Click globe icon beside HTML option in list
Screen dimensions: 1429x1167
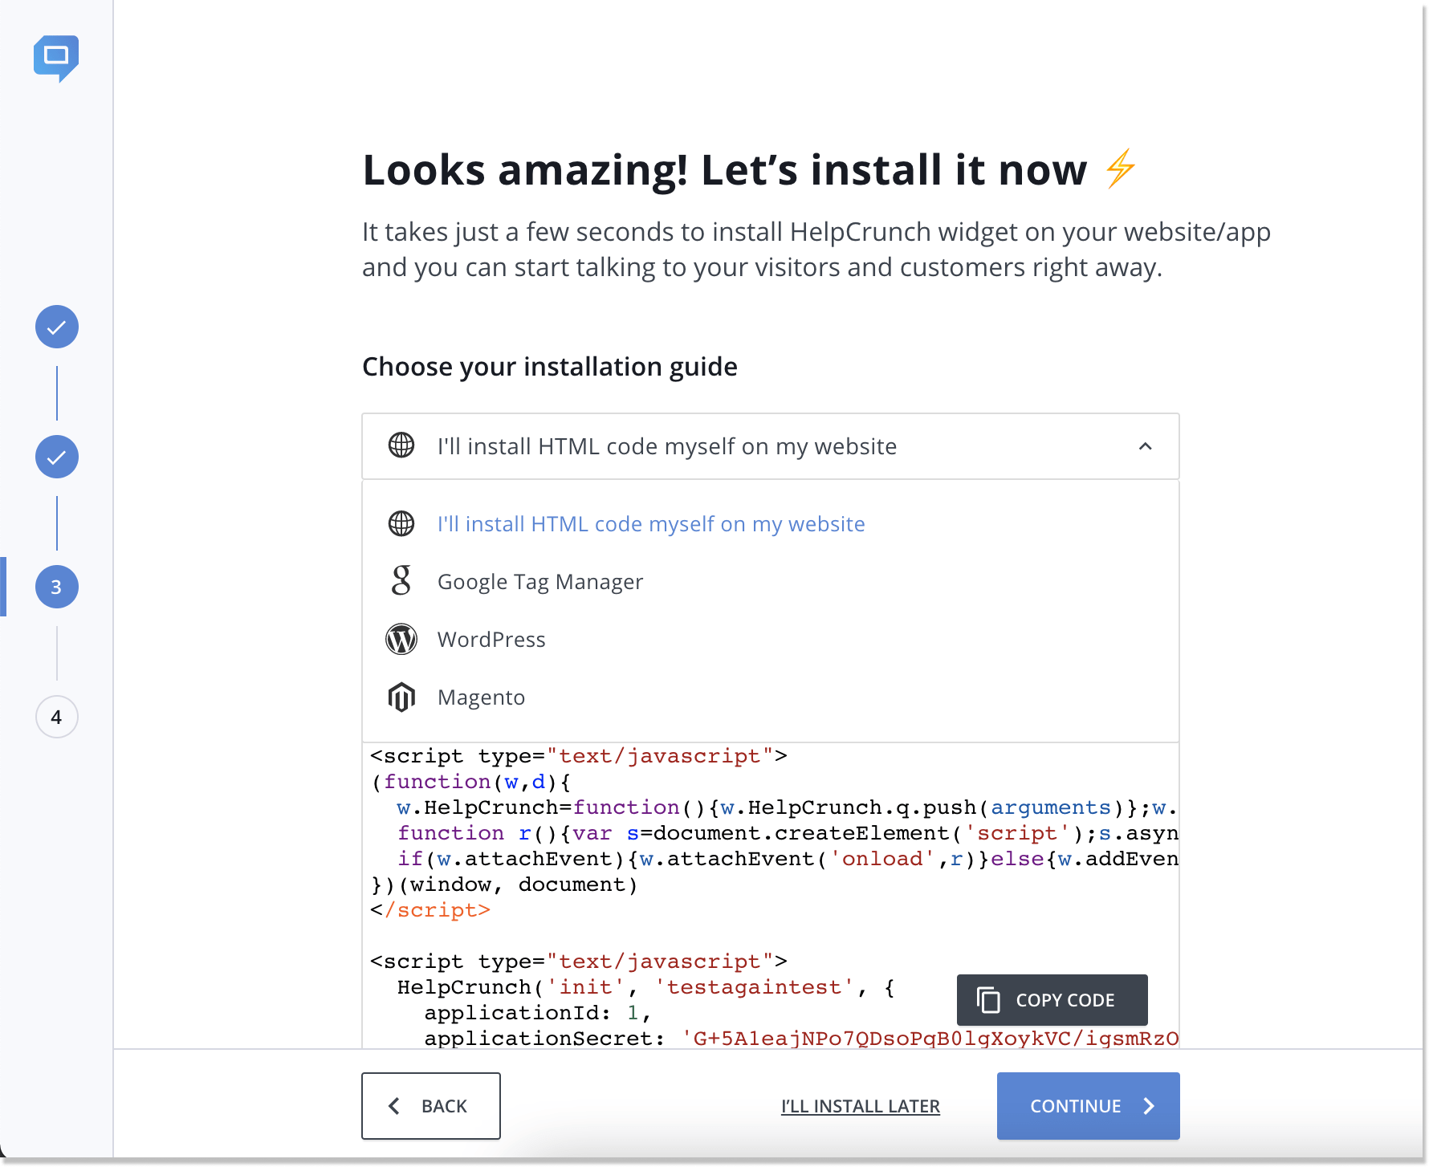click(x=401, y=523)
